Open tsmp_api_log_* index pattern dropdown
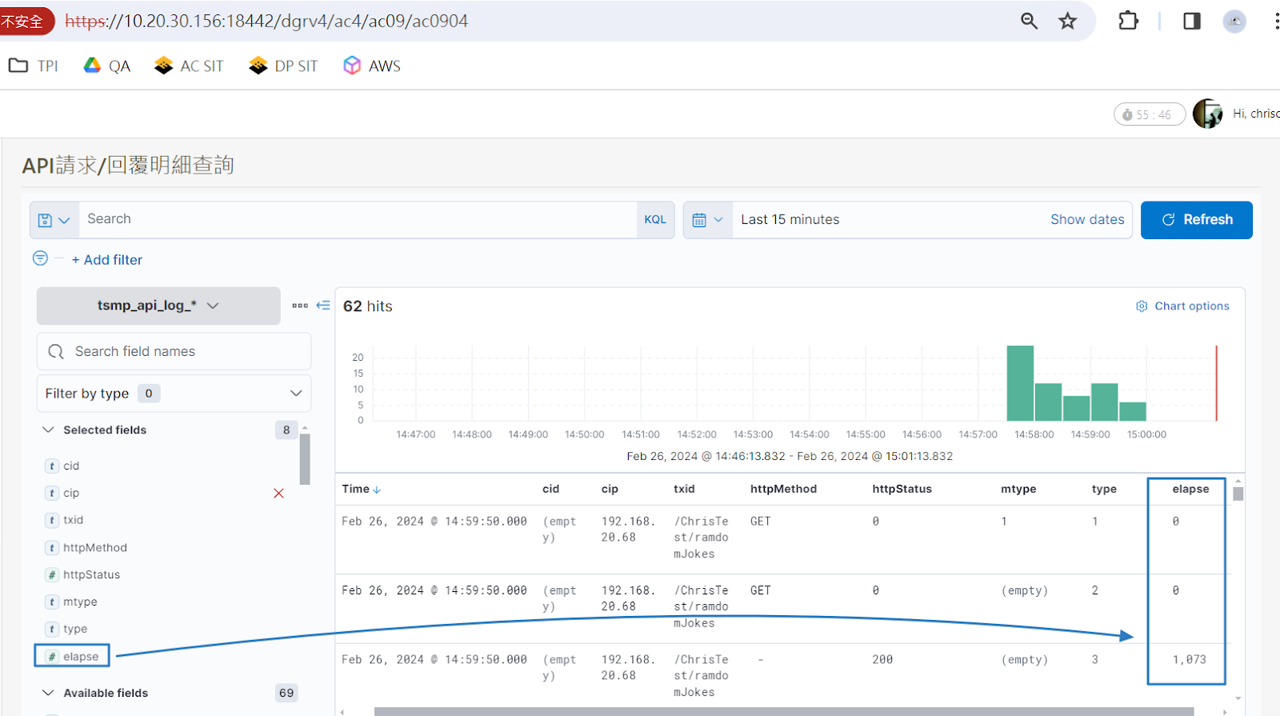 point(158,306)
